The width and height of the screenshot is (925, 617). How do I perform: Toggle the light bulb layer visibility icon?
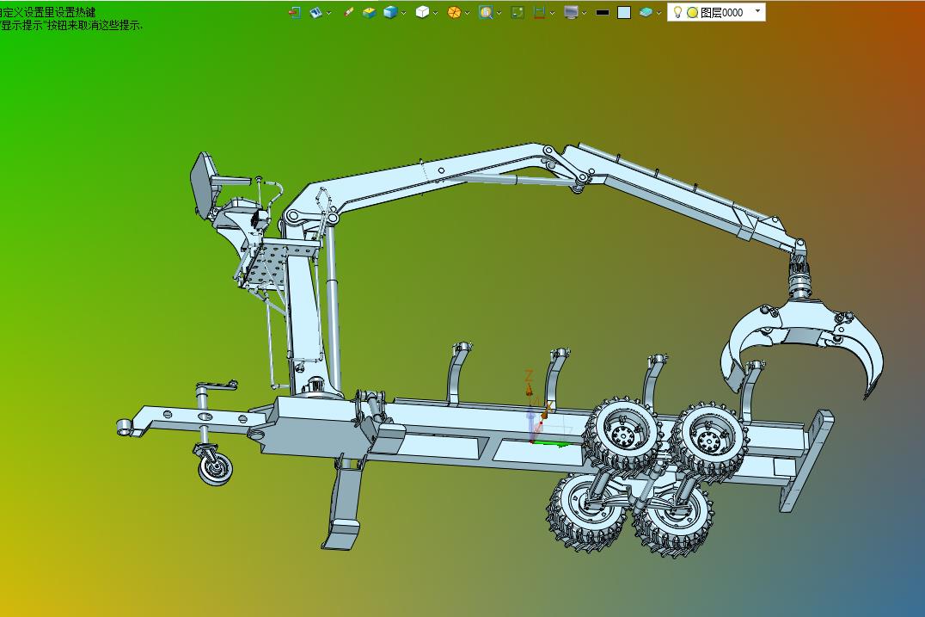point(677,12)
